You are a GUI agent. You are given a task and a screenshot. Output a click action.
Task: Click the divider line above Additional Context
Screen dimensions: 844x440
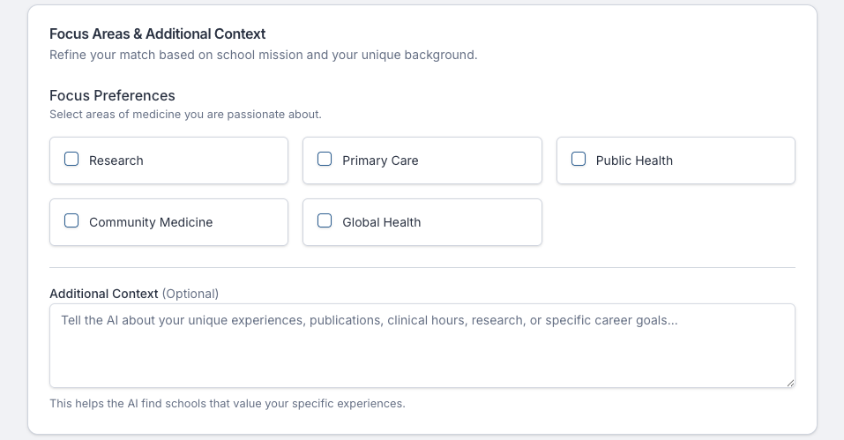tap(422, 267)
